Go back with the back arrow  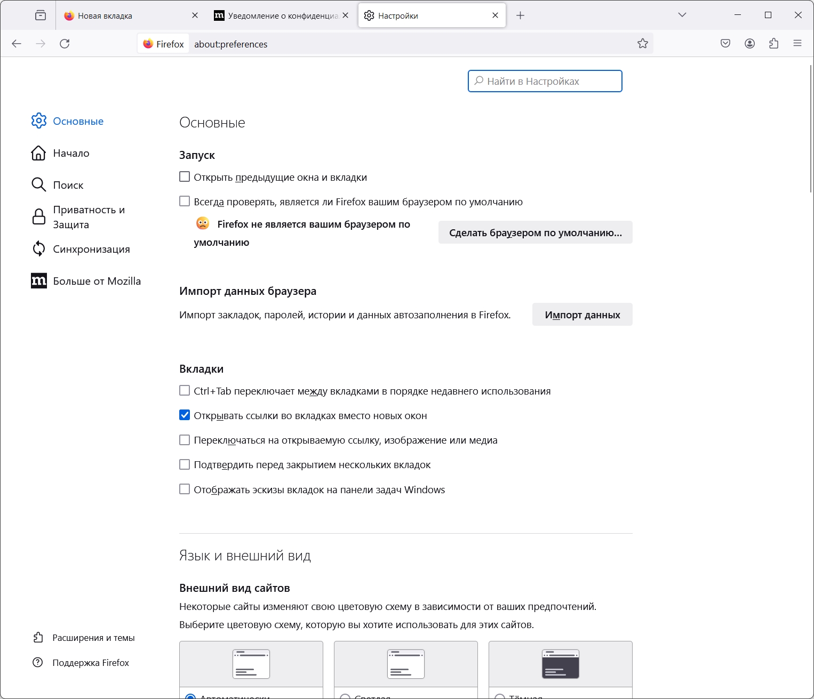click(x=17, y=44)
